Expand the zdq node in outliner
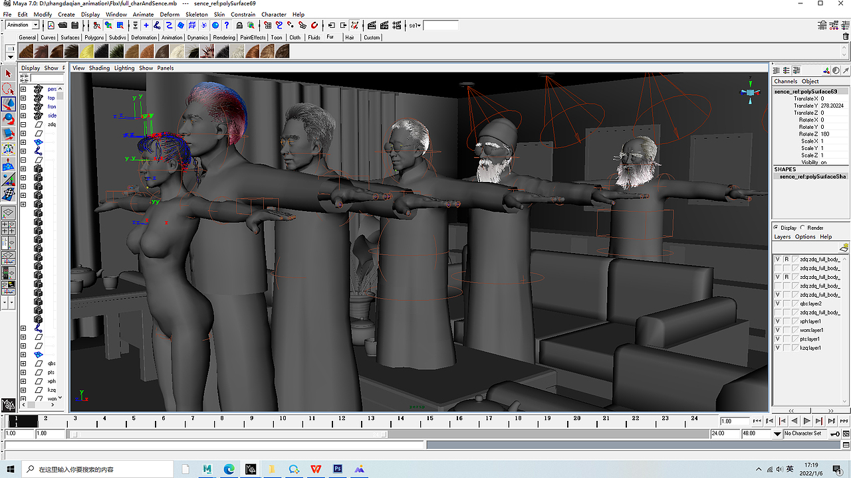The image size is (851, 478). (x=23, y=124)
